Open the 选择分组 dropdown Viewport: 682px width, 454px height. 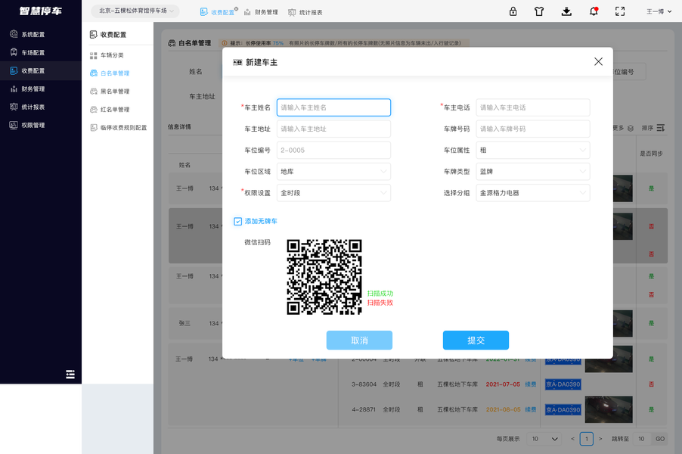click(x=533, y=193)
